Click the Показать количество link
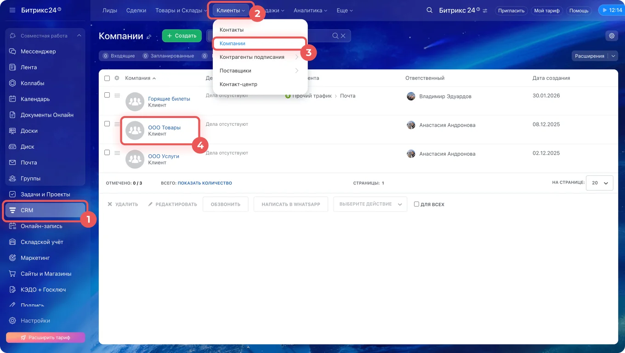The width and height of the screenshot is (625, 353). (205, 183)
